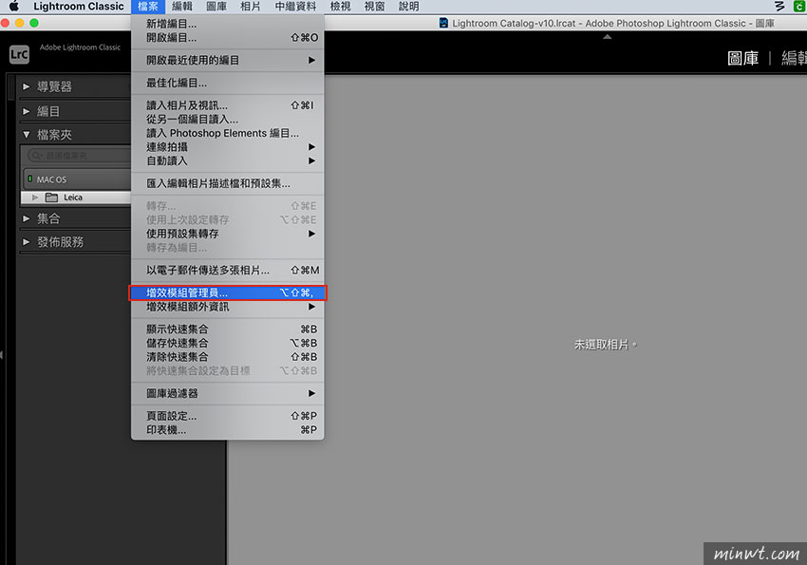807x565 pixels.
Task: Click the MAC OS volume indicator light
Action: (x=29, y=179)
